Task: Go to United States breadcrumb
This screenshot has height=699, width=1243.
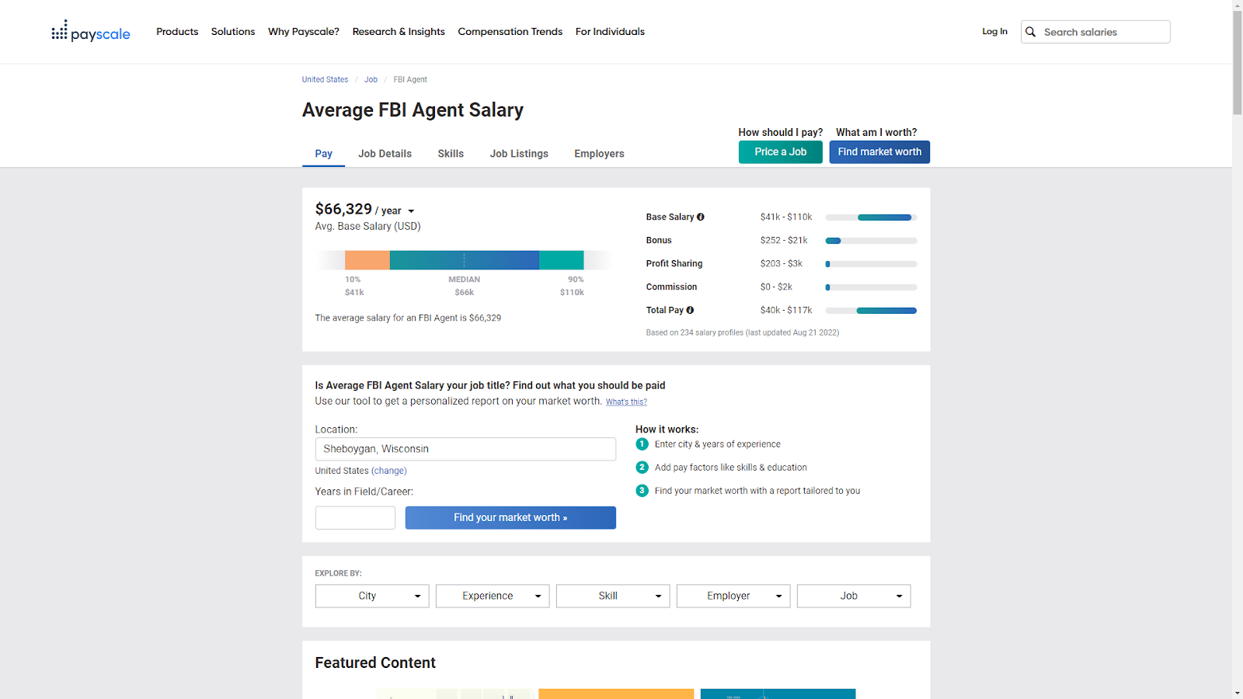Action: pos(325,80)
